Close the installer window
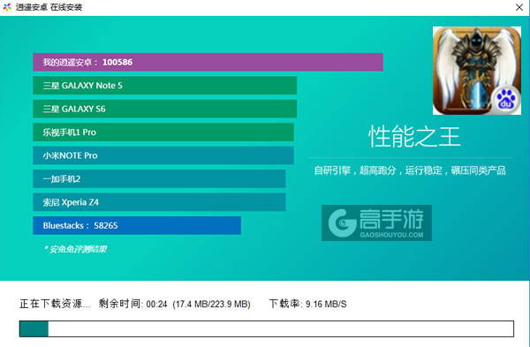530x347 pixels. coord(519,7)
